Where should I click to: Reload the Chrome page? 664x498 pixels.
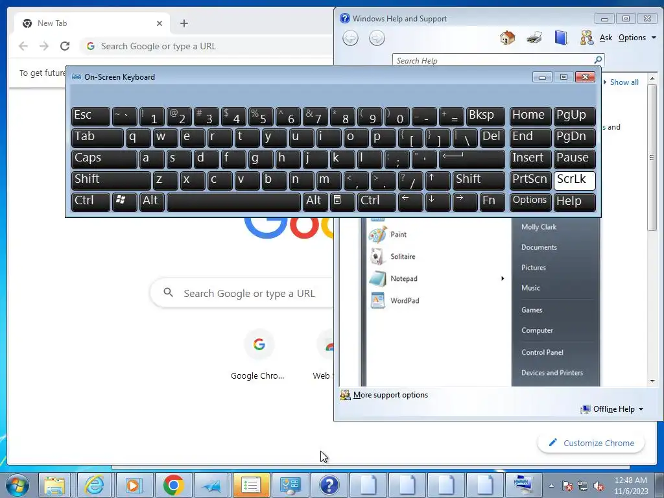pyautogui.click(x=65, y=46)
